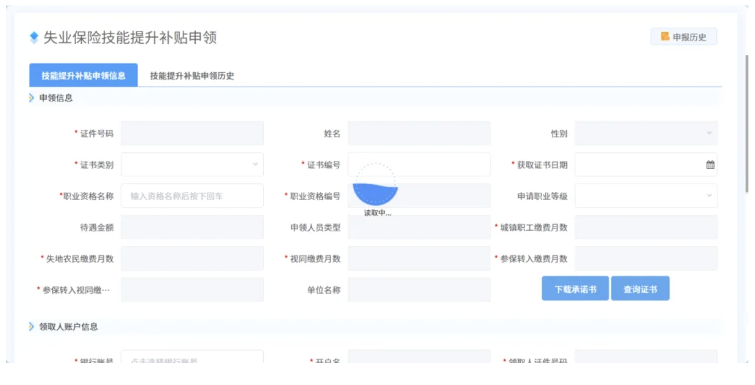Screen dimensions: 755x385
Task: Collapse the 申领信息 section chevron
Action: [32, 98]
